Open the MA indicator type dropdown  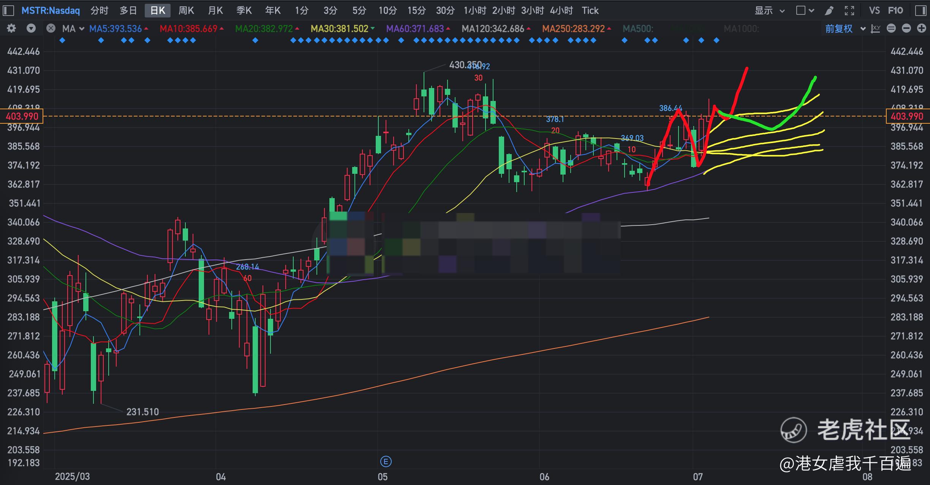(x=73, y=28)
